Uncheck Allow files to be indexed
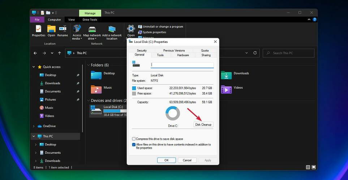 (x=134, y=145)
